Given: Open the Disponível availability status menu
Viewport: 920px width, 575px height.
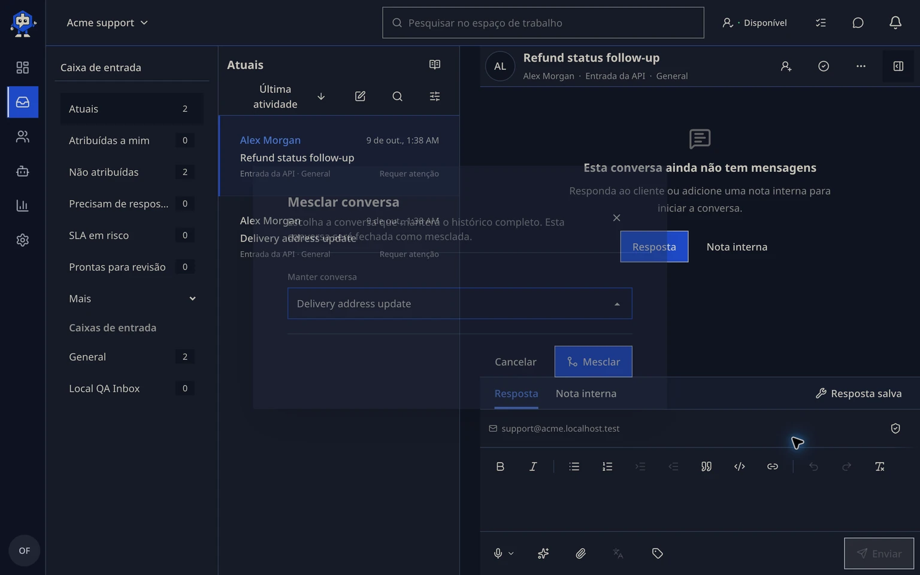Looking at the screenshot, I should [x=755, y=23].
